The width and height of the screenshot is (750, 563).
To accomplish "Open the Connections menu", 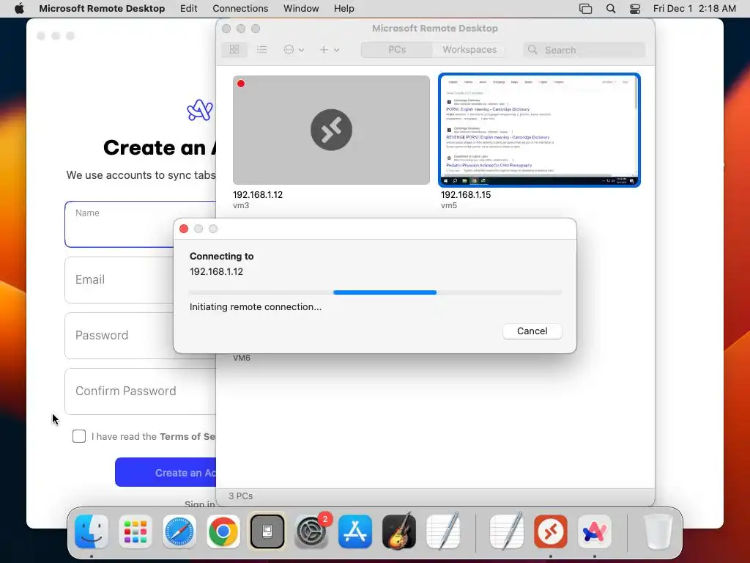I will 240,8.
